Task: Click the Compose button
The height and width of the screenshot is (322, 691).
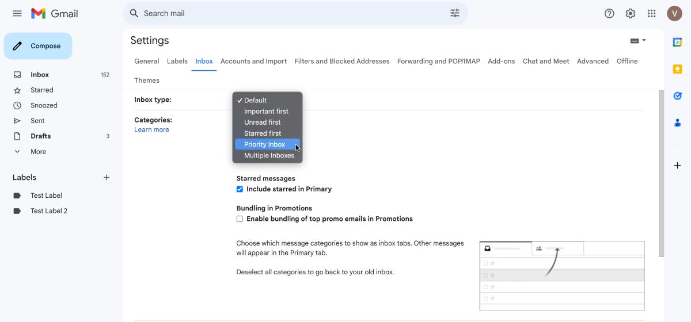Action: click(38, 46)
